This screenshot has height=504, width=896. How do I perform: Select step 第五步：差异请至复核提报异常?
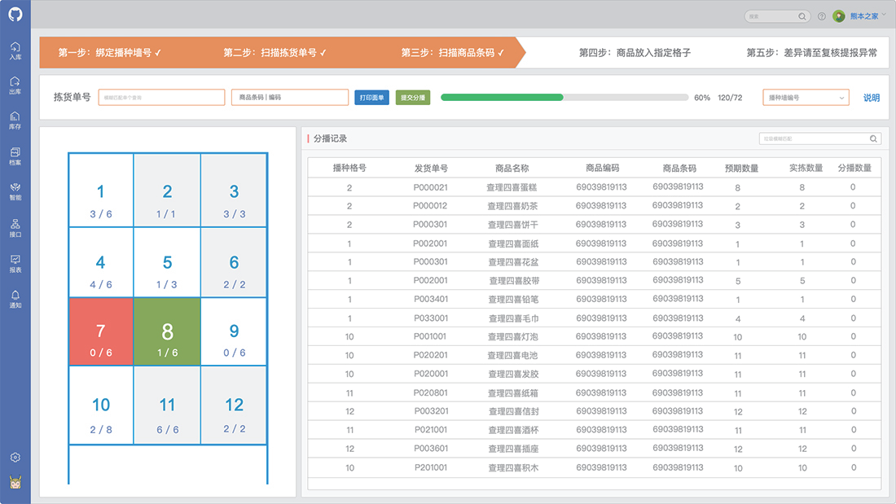[x=811, y=53]
